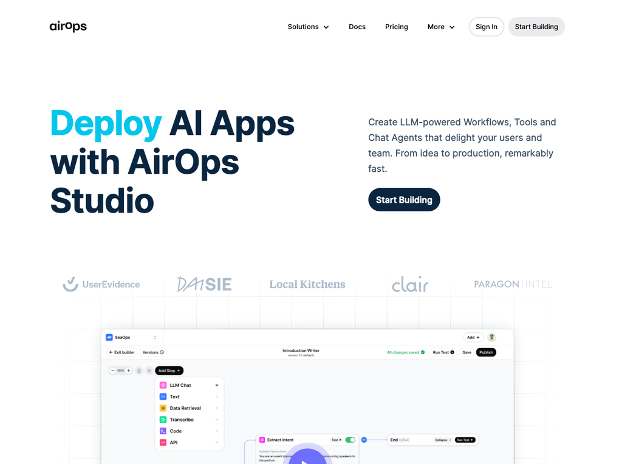
Task: Click the Add + button in the builder
Action: 473,337
